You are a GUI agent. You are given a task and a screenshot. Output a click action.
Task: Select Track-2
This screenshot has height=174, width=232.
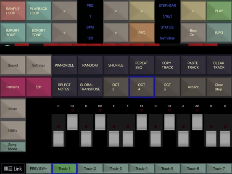pos(90,169)
